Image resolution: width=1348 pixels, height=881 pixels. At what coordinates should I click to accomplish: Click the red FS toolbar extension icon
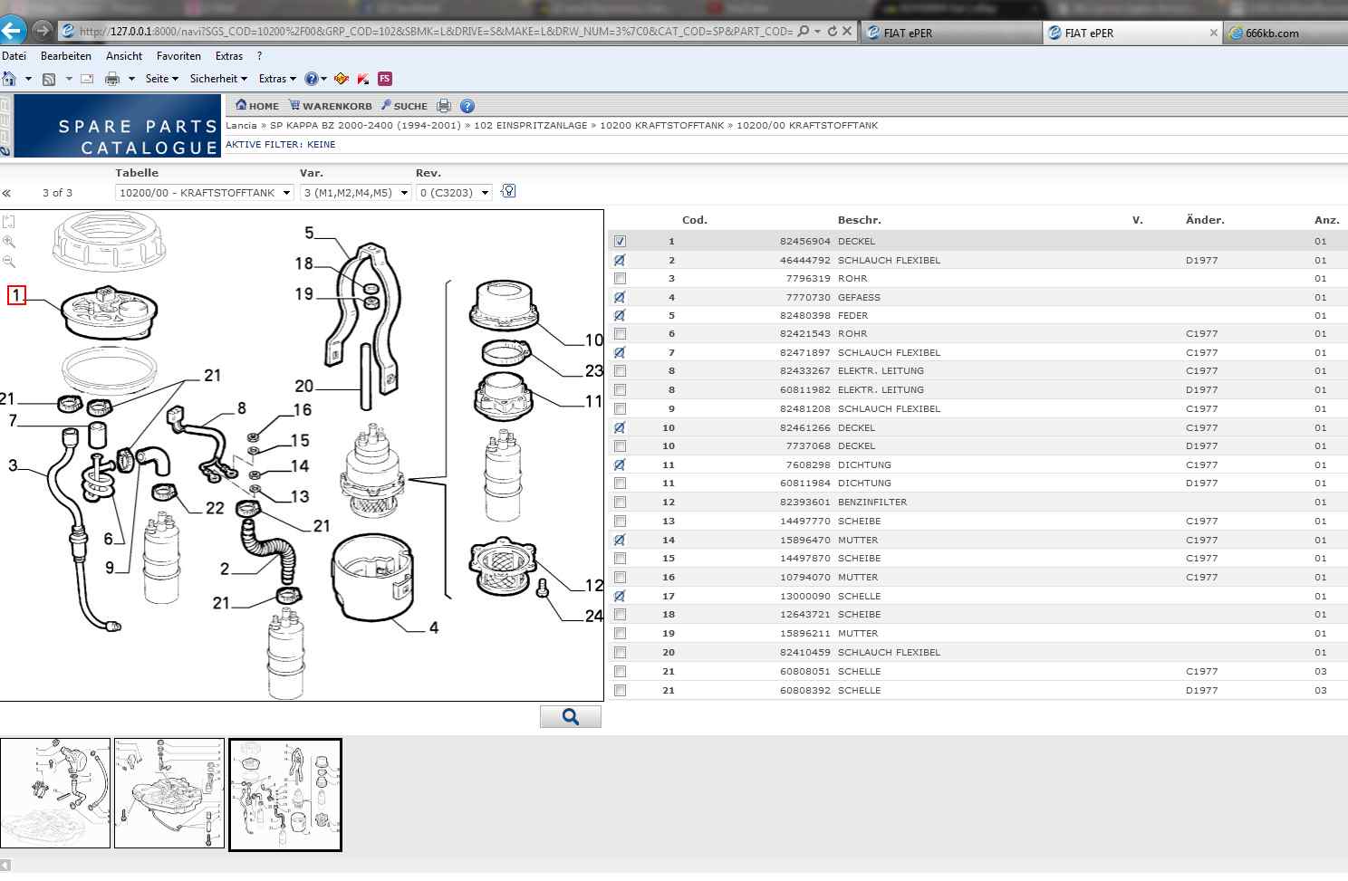pyautogui.click(x=385, y=79)
